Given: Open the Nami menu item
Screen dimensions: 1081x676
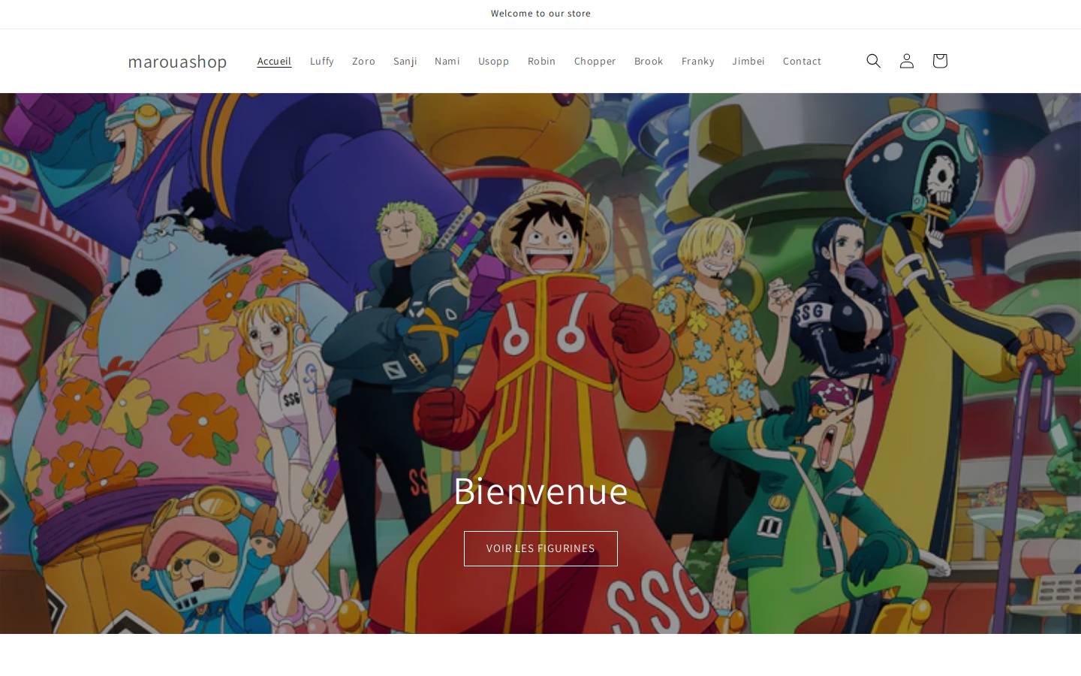Looking at the screenshot, I should click(x=447, y=61).
